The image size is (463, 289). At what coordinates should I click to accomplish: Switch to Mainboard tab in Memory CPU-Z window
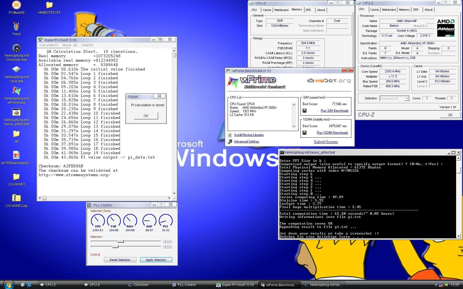(x=281, y=10)
